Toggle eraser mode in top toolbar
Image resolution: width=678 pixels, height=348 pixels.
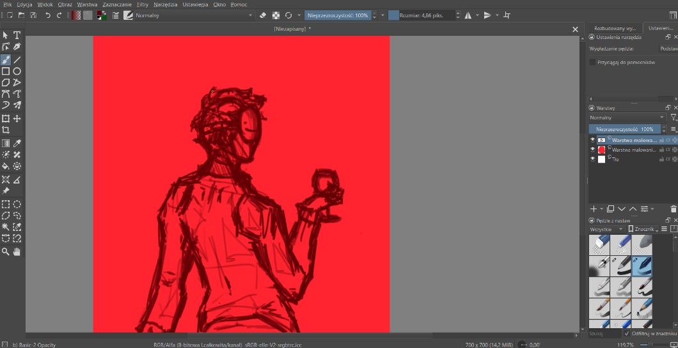pyautogui.click(x=264, y=15)
